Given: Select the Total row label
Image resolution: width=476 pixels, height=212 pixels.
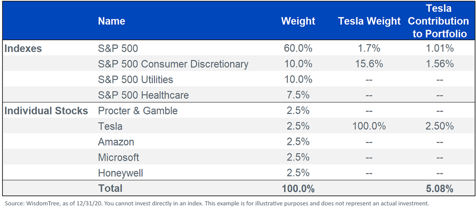Looking at the screenshot, I should pos(110,188).
